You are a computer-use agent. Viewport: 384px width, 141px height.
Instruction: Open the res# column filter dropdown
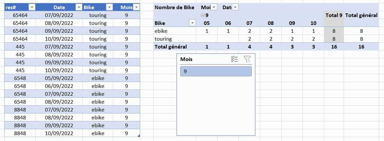point(32,7)
